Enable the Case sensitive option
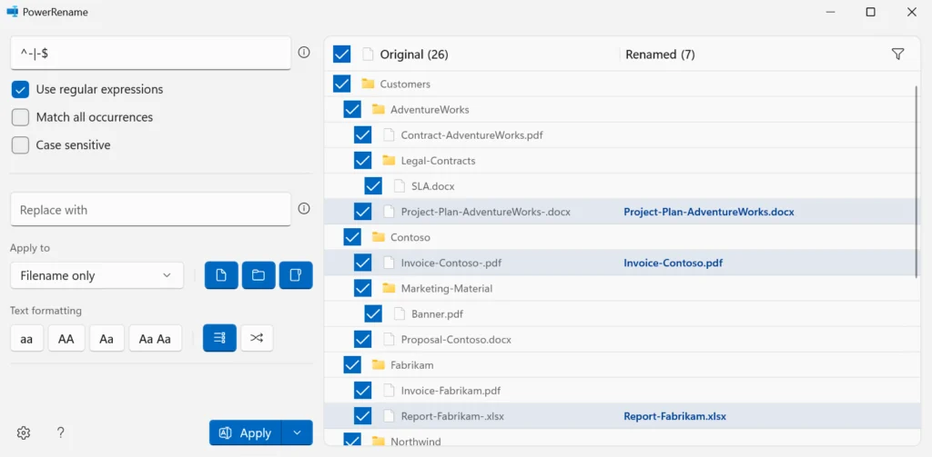 coord(20,144)
